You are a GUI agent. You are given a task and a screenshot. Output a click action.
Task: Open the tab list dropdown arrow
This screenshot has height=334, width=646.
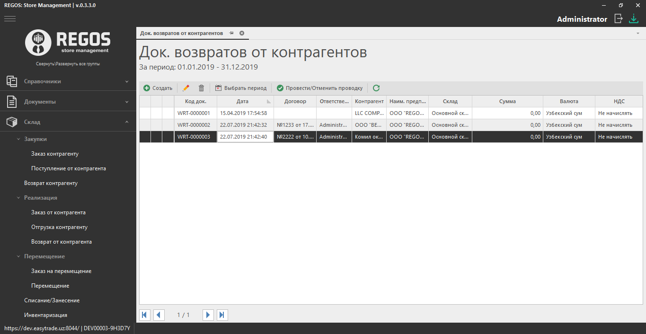(x=637, y=33)
